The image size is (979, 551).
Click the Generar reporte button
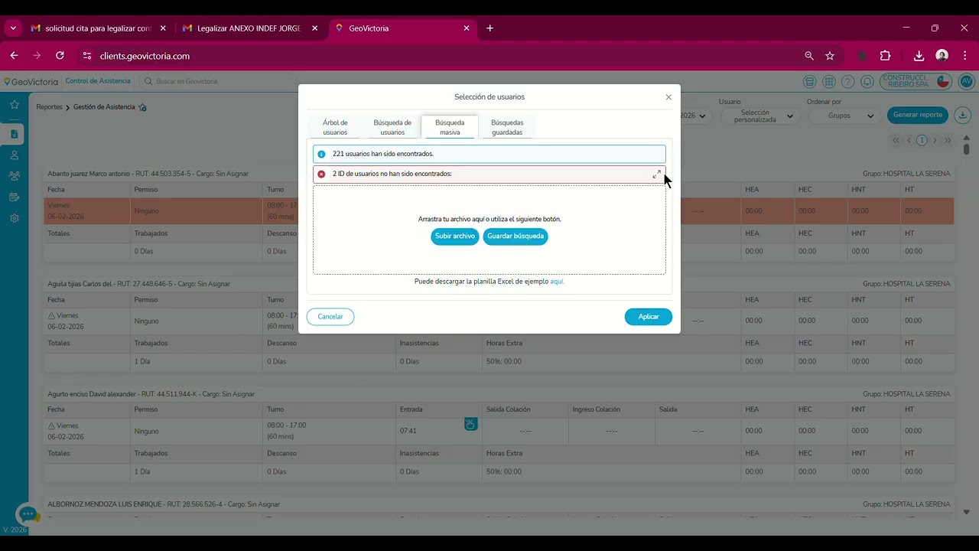click(918, 115)
